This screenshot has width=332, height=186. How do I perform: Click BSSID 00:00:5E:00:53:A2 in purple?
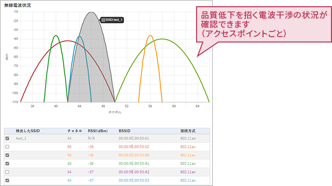click(x=134, y=172)
